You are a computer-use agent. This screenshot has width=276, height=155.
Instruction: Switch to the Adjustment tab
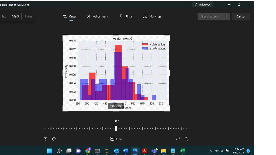98,16
